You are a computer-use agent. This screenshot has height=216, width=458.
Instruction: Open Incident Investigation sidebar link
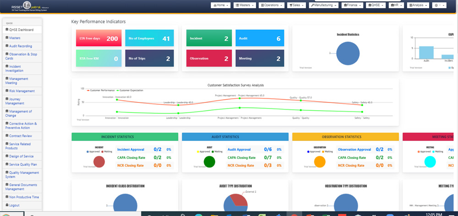click(16, 69)
